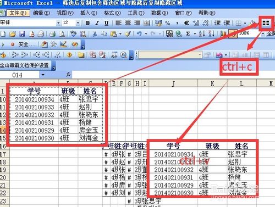
Task: Click the Paste clipboard icon
Action: click(113, 34)
